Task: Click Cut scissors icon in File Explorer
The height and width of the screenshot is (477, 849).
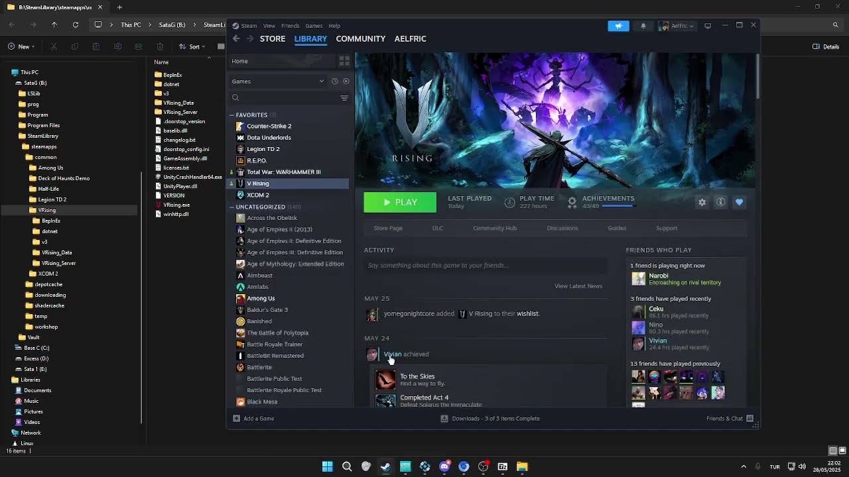Action: tap(54, 46)
